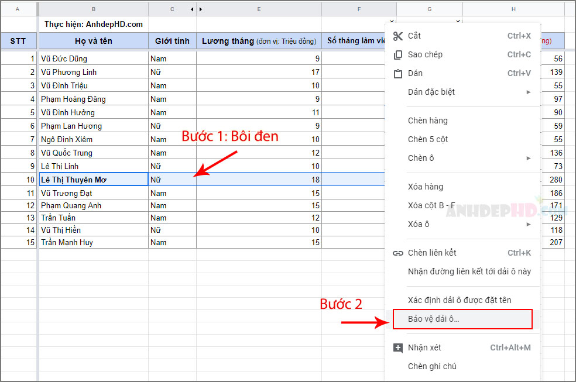576x382 pixels.
Task: Expand the Xóa ô submenu arrow
Action: [x=528, y=224]
